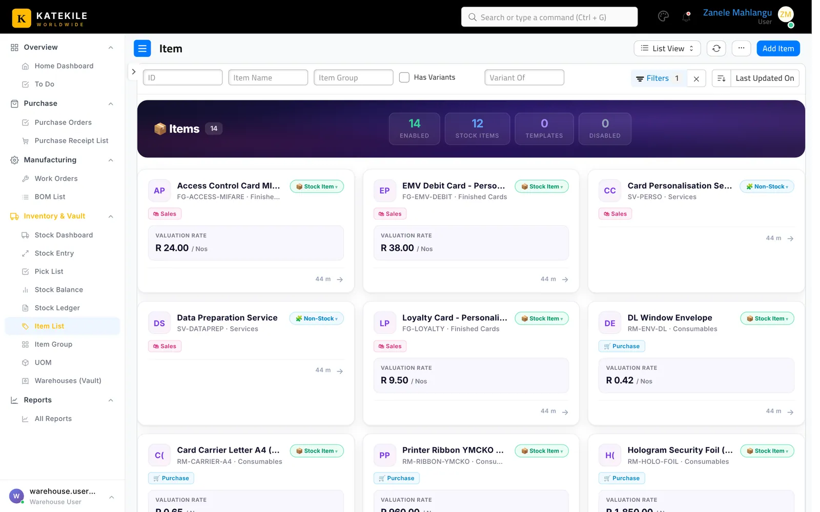Collapse the Overview section
820x512 pixels.
(111, 48)
